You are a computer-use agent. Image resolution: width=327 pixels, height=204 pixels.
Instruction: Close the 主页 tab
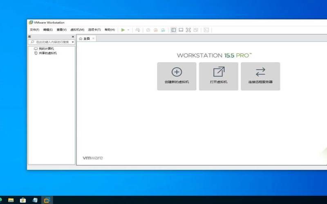pos(93,38)
